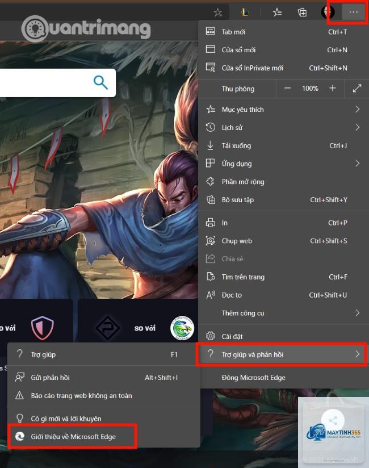Open the Collections toolbar icon
Screen dimensions: 369x468
[x=302, y=12]
